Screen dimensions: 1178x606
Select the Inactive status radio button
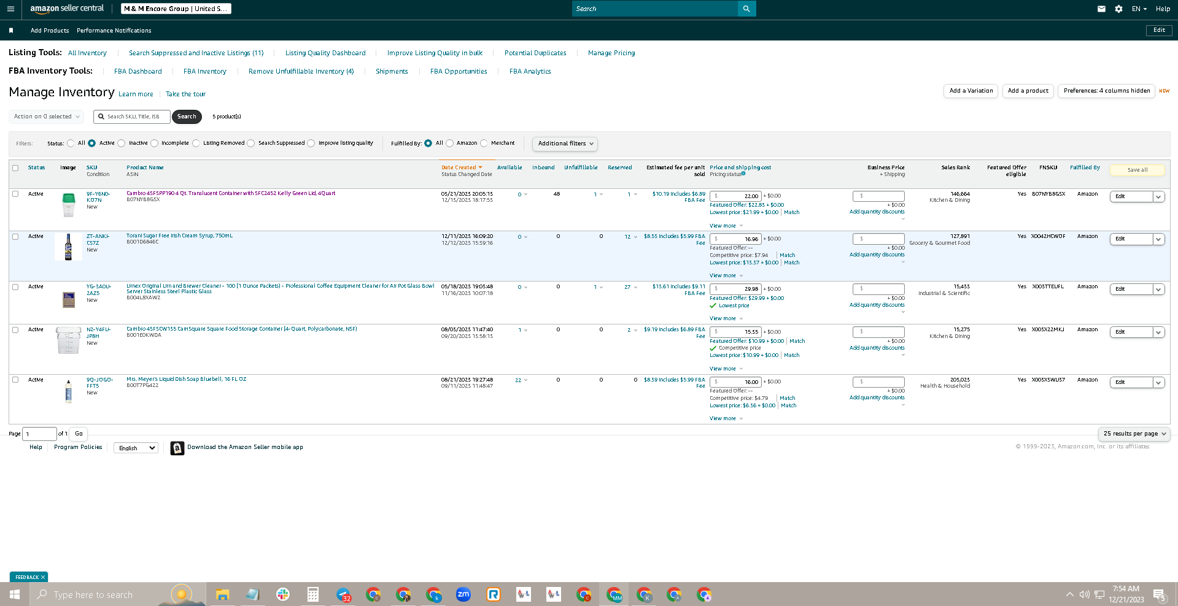point(122,144)
